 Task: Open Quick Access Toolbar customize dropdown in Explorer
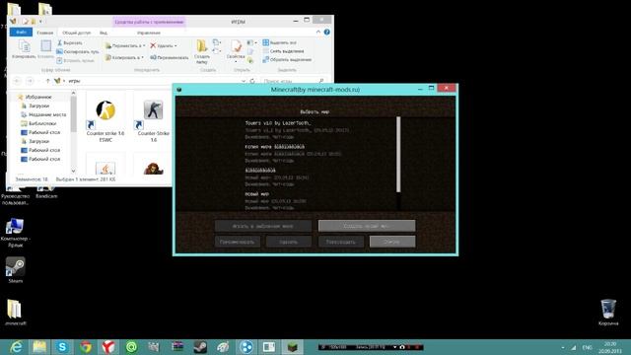40,22
